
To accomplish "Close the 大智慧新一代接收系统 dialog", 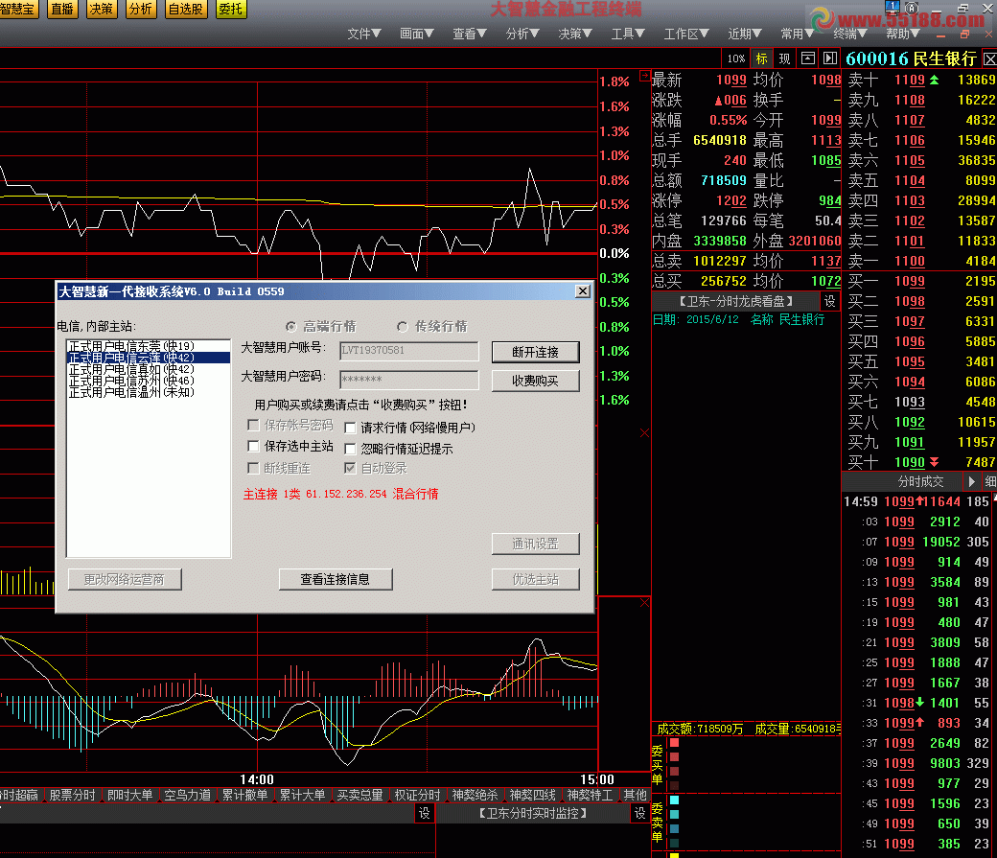I will click(x=583, y=291).
